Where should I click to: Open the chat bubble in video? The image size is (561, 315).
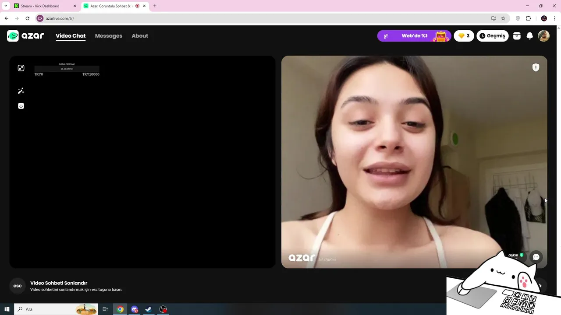[x=536, y=257]
